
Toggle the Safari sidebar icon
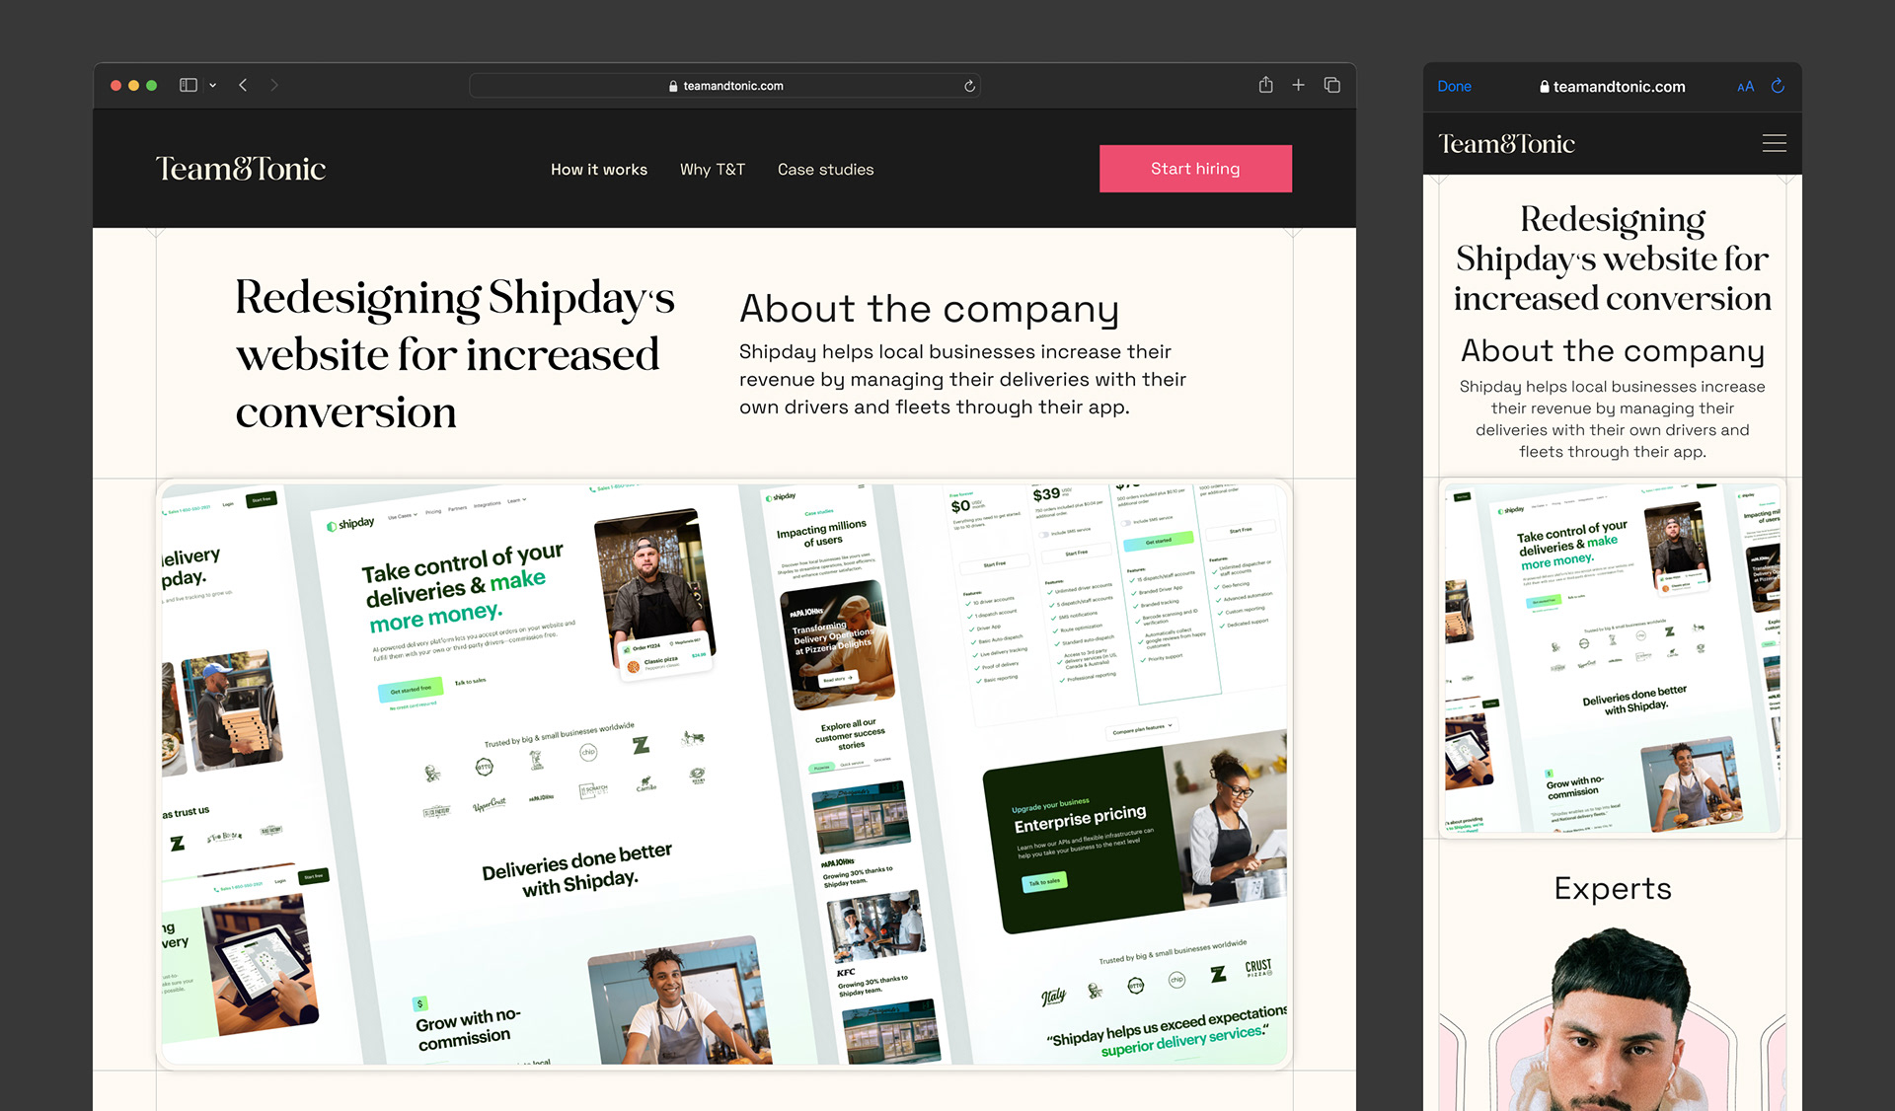[x=189, y=86]
